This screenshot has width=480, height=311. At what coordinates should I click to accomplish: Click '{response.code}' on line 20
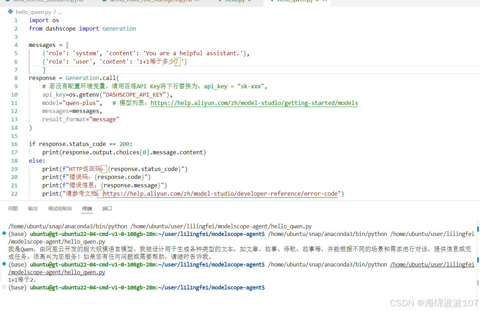coord(119,177)
